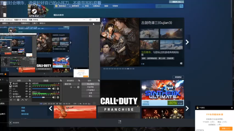Enable 工作室模式 studio mode button
234x131 pixels.
click(x=90, y=90)
